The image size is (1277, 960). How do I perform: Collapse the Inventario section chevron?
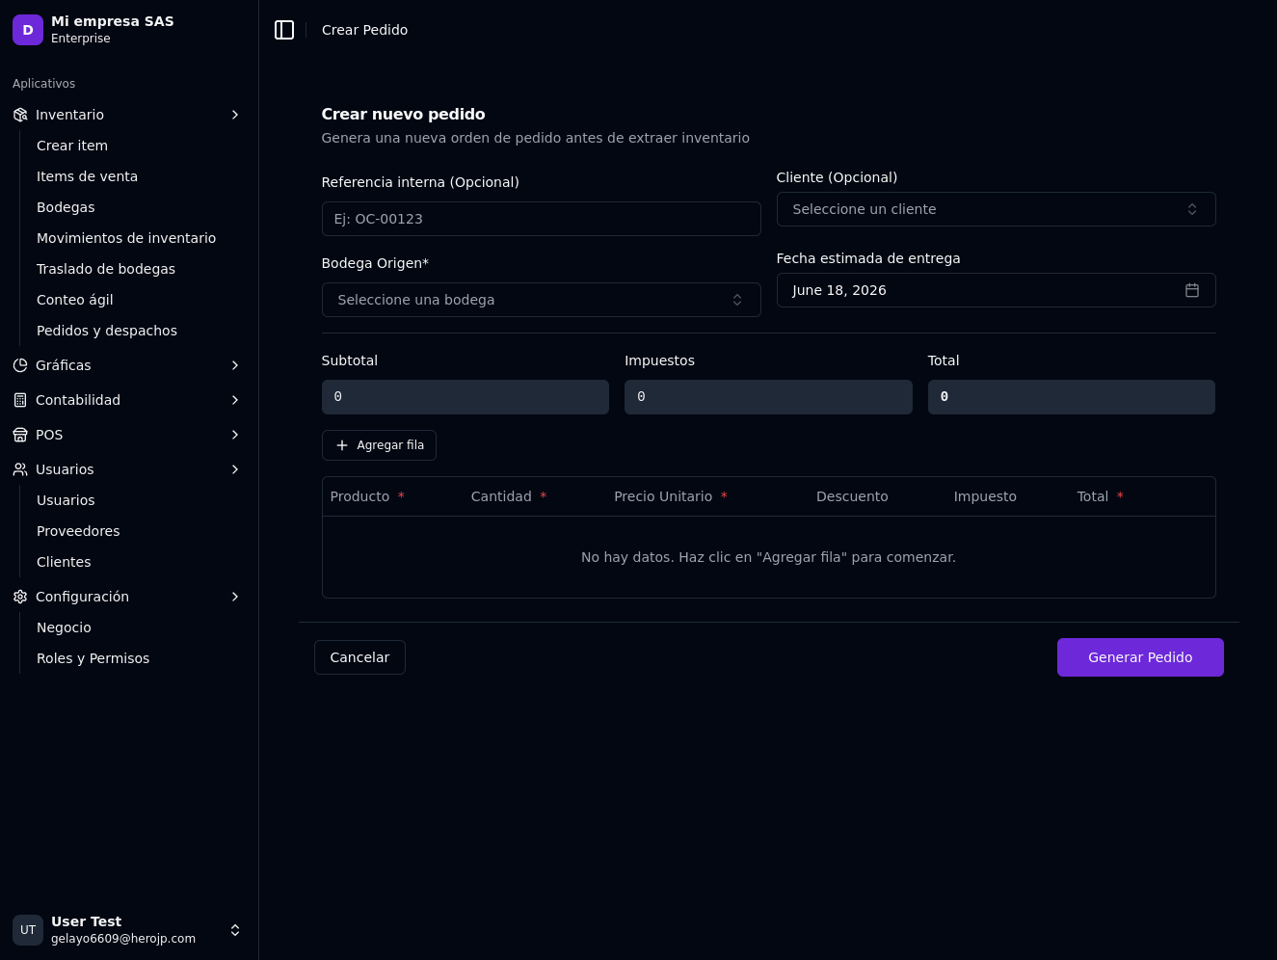(x=235, y=115)
